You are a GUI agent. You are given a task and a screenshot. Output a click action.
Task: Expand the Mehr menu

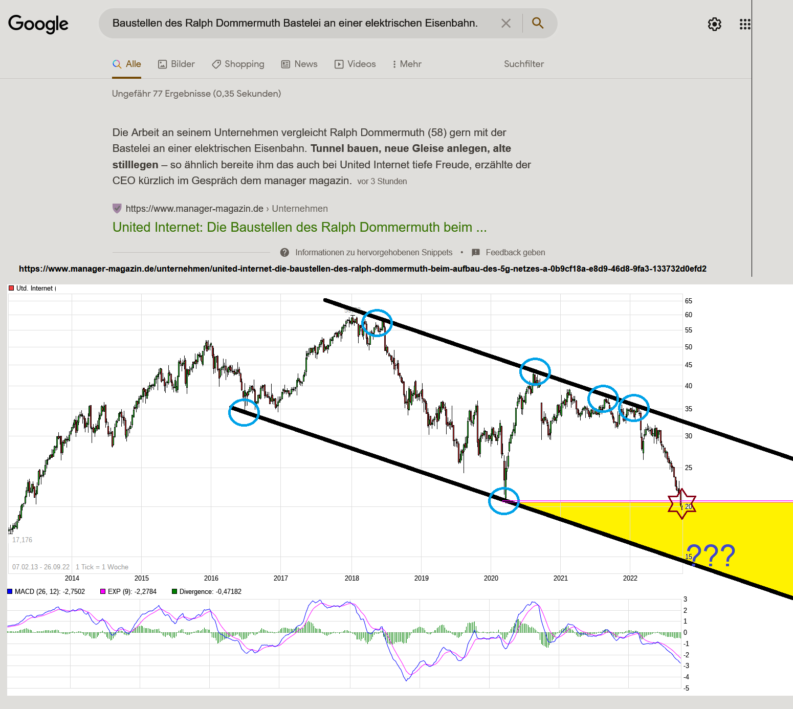407,64
